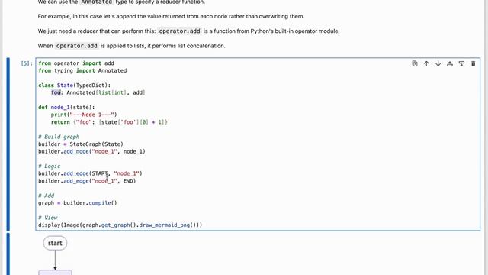Click 'graph = builder.compile()' line

(78, 203)
